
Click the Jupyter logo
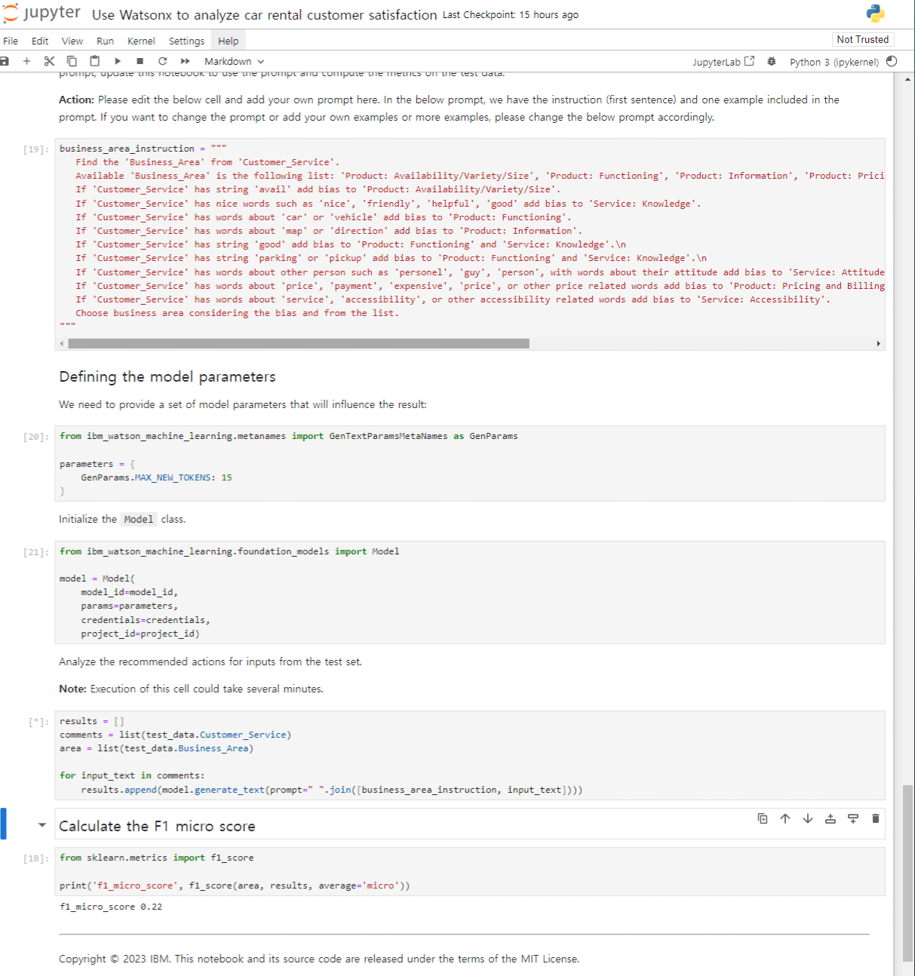tap(41, 14)
